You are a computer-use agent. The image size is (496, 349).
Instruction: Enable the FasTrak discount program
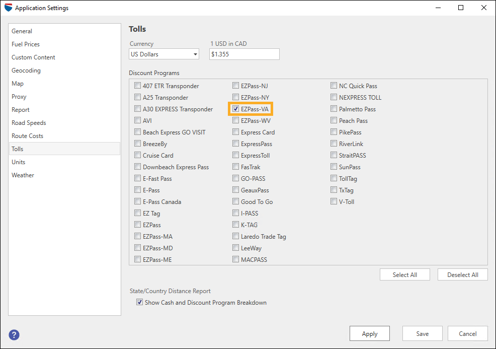coord(235,167)
